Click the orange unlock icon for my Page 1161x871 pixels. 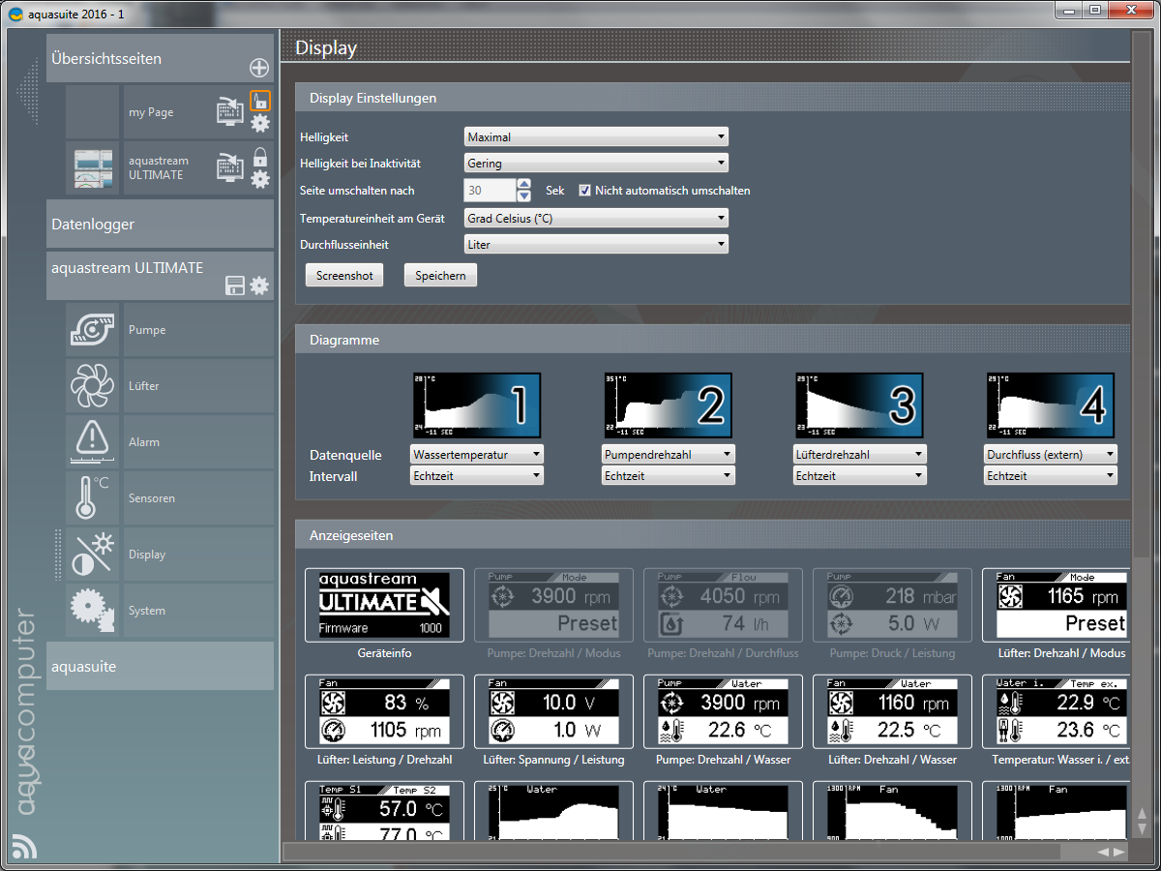click(260, 101)
